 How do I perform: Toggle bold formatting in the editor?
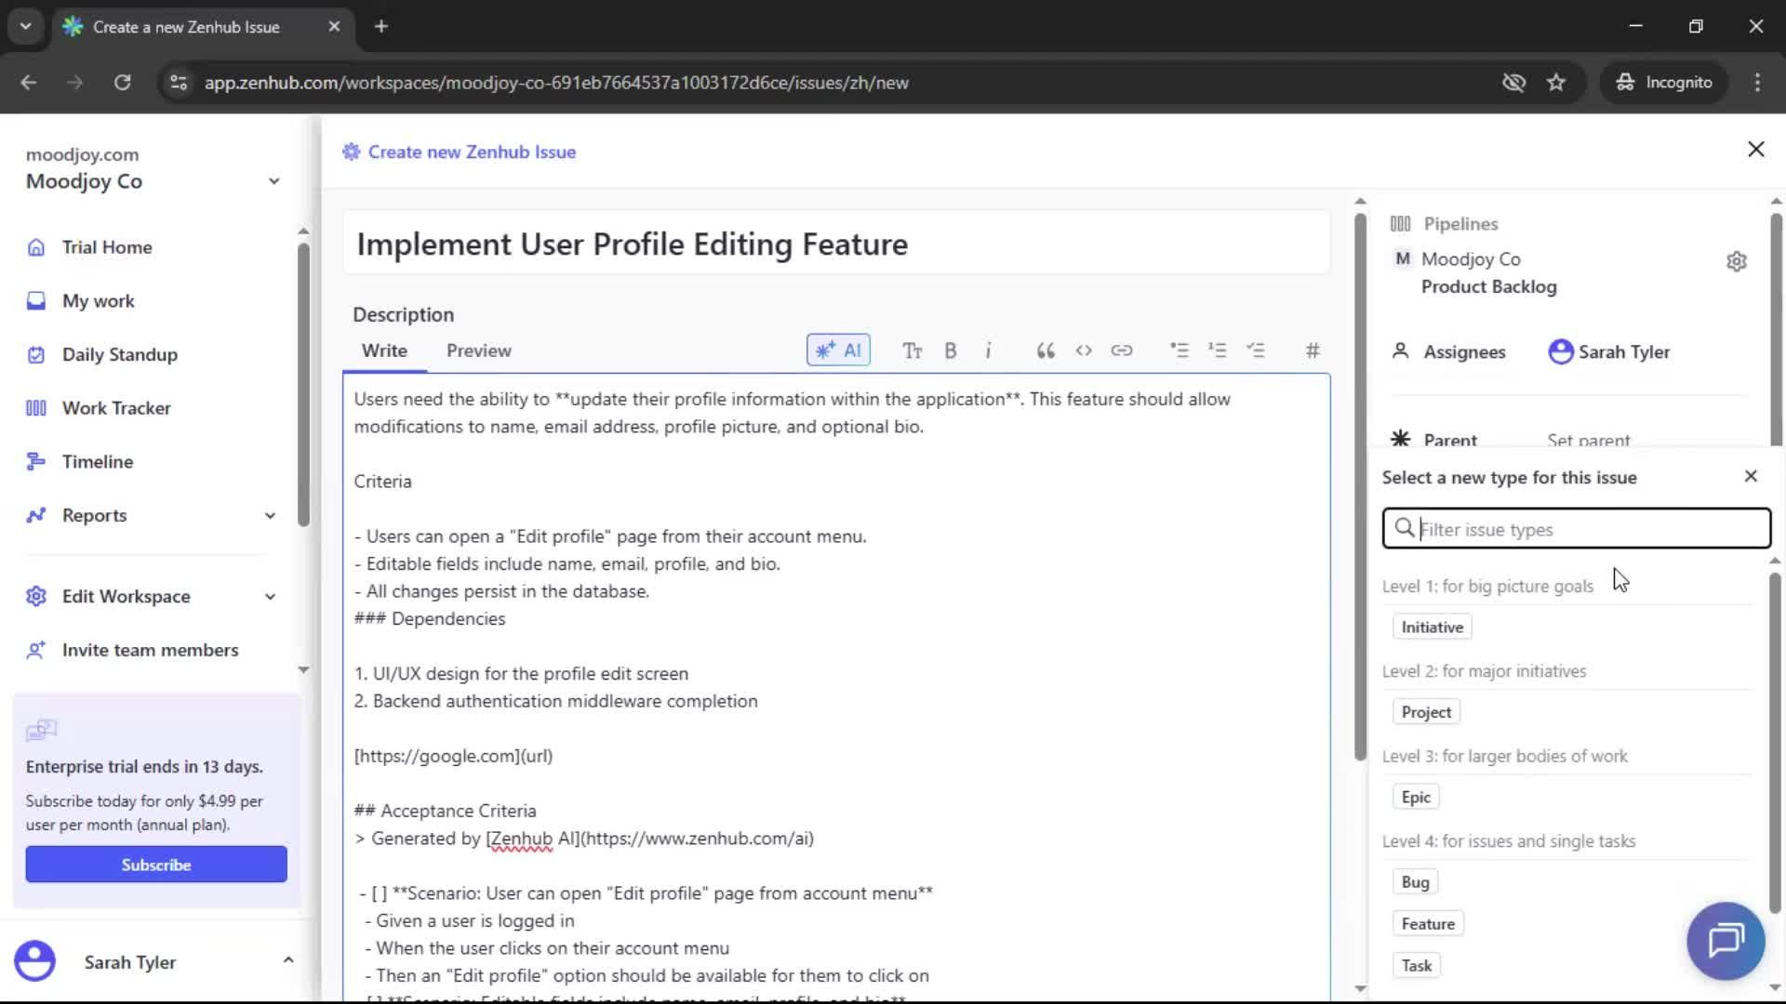tap(951, 350)
